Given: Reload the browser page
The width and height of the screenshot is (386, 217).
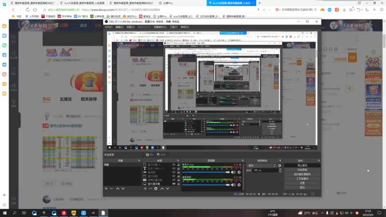Looking at the screenshot, I should click(x=28, y=10).
